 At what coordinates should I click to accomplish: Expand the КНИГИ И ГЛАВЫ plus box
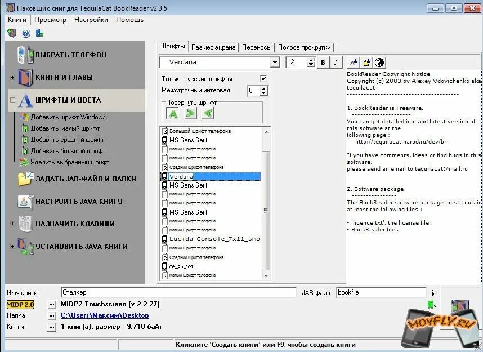tap(12, 77)
